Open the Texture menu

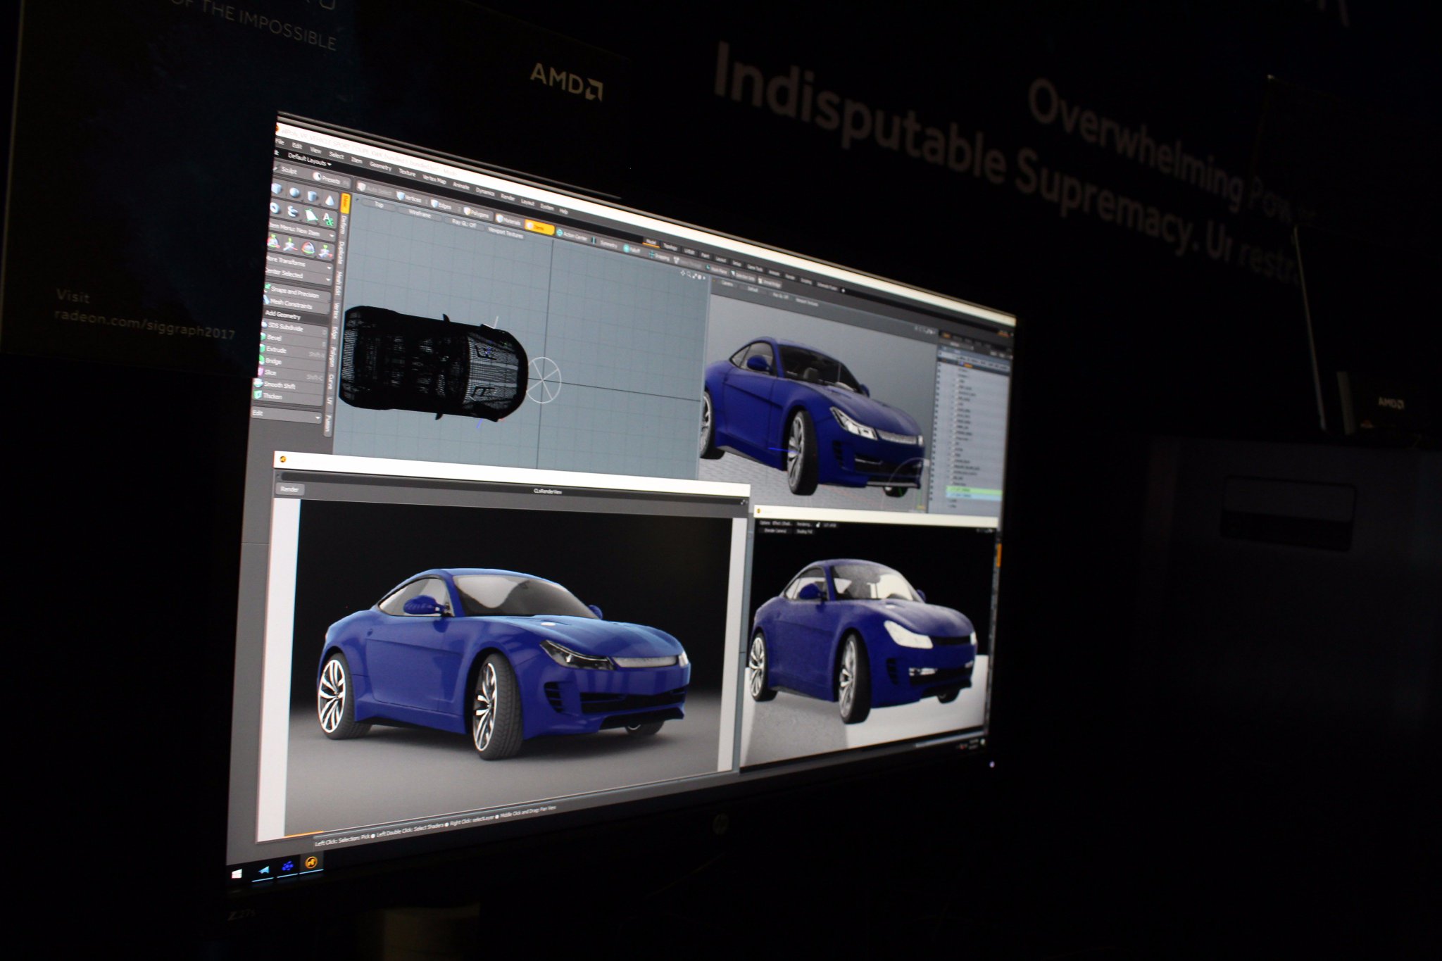pyautogui.click(x=407, y=172)
